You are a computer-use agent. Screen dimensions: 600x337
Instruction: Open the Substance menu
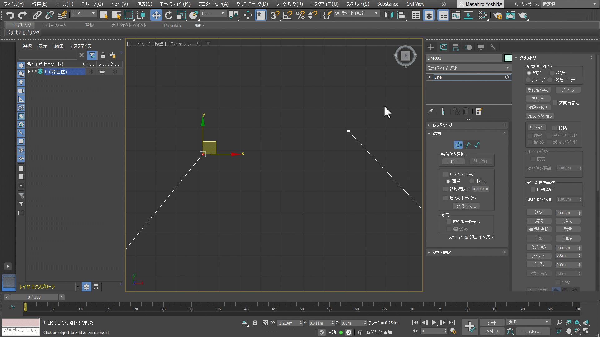tap(387, 4)
